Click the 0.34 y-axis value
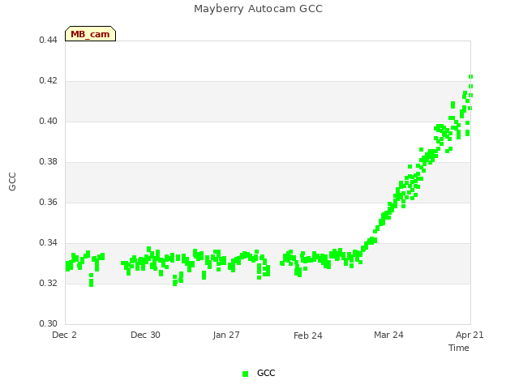Image resolution: width=519 pixels, height=389 pixels. pyautogui.click(x=48, y=243)
